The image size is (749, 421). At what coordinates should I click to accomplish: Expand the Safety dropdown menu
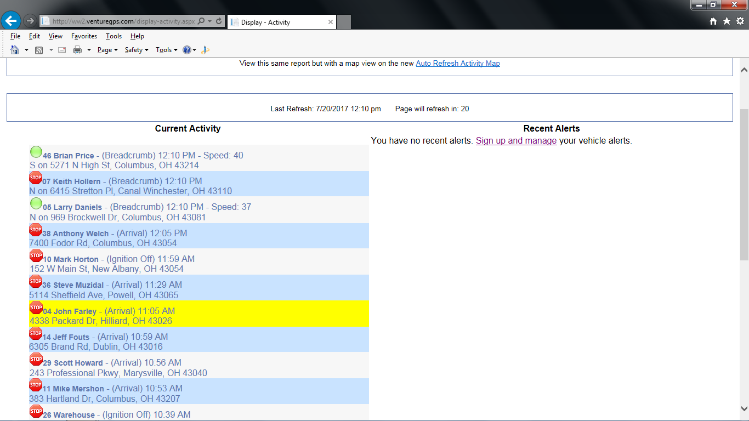137,50
